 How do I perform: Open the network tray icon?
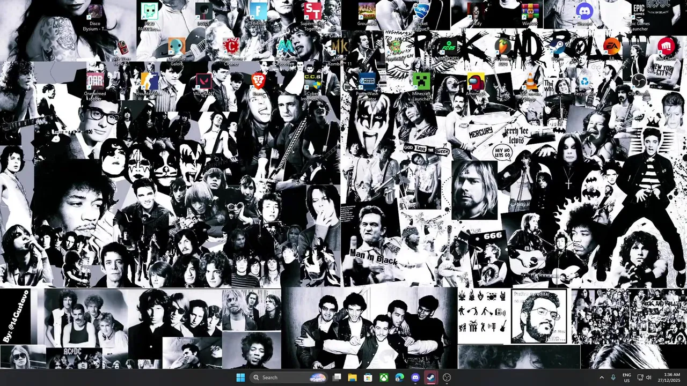tap(640, 377)
